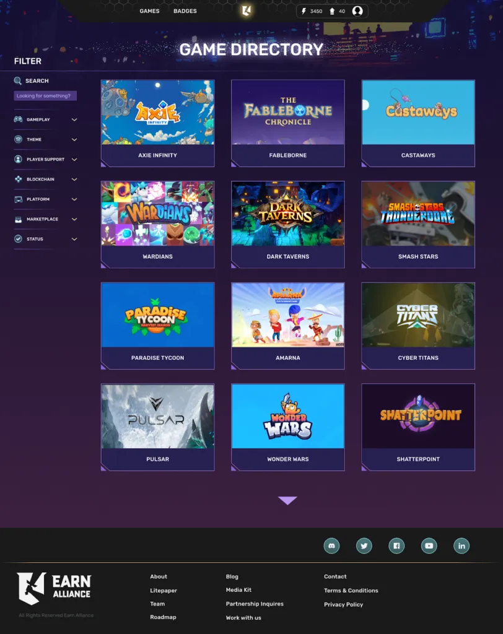503x634 pixels.
Task: Click the lightning bolt energy points icon
Action: tap(304, 11)
